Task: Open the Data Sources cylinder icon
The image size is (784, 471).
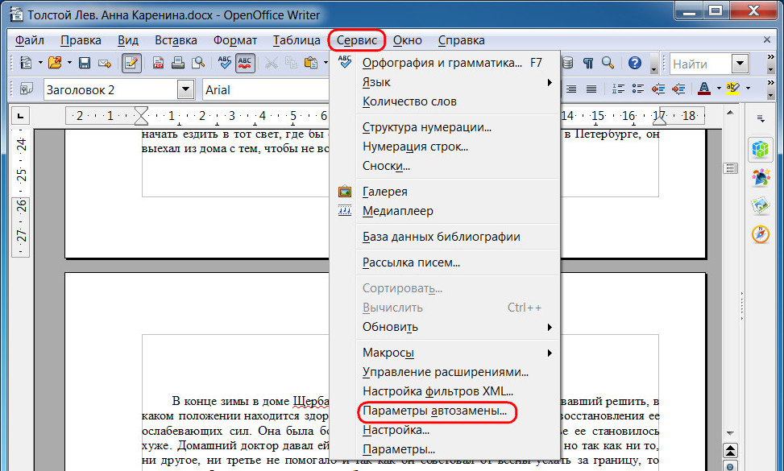Action: point(567,63)
